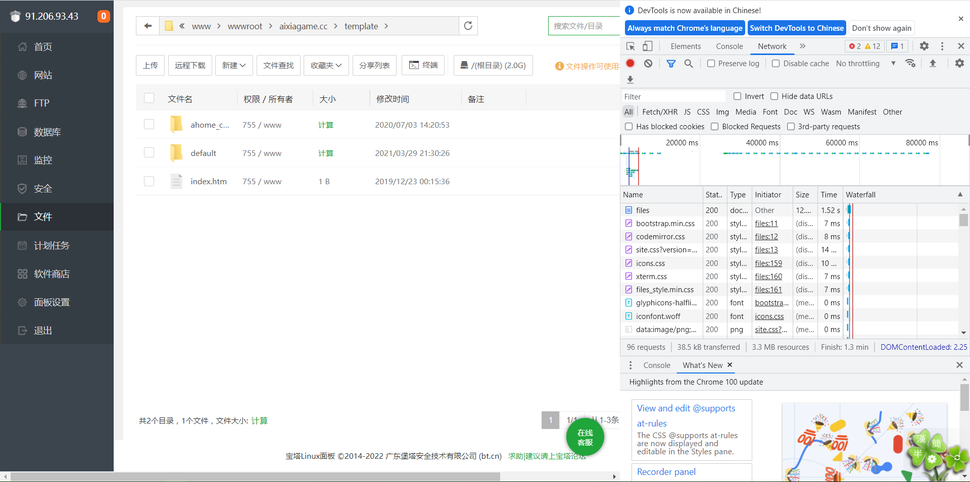Enable the Disable cache checkbox
This screenshot has width=970, height=482.
tap(775, 63)
